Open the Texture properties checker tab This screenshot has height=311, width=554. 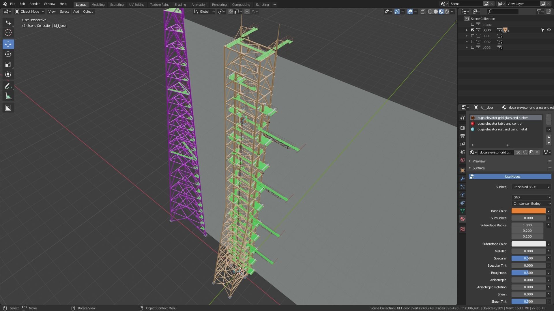pyautogui.click(x=463, y=229)
